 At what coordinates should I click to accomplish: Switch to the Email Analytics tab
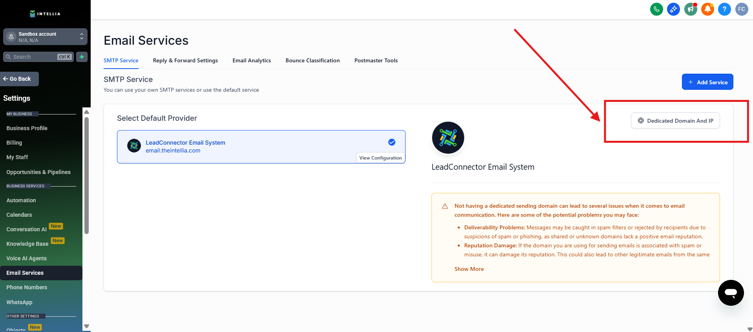tap(252, 60)
